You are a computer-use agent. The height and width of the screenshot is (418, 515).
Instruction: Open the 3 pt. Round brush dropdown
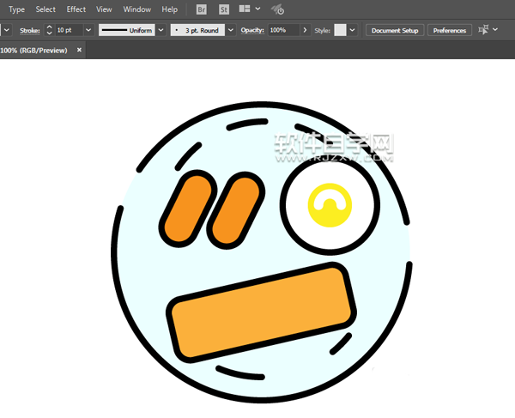click(x=230, y=30)
